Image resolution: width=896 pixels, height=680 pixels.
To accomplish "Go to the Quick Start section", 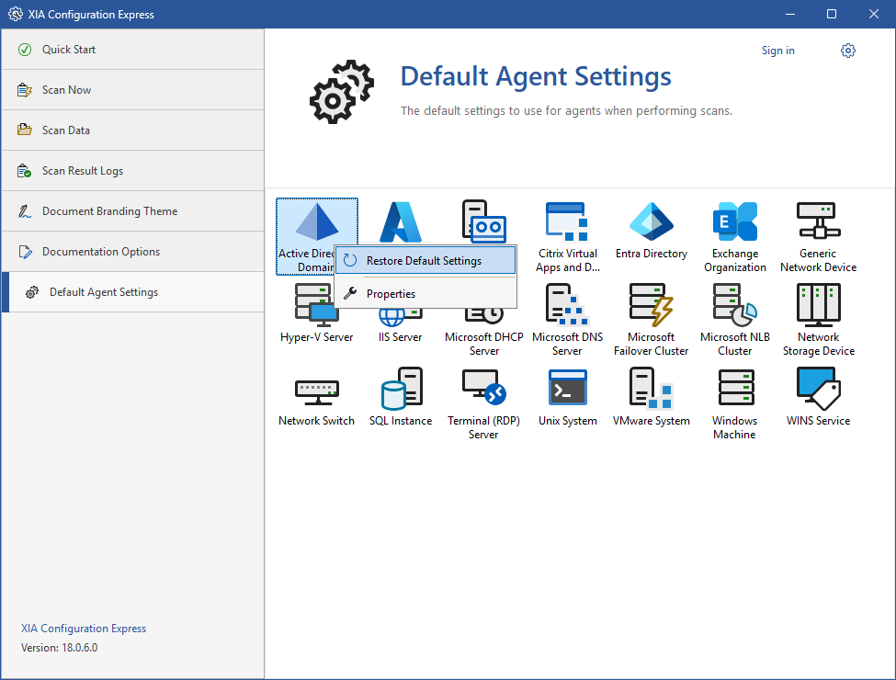I will pyautogui.click(x=69, y=50).
